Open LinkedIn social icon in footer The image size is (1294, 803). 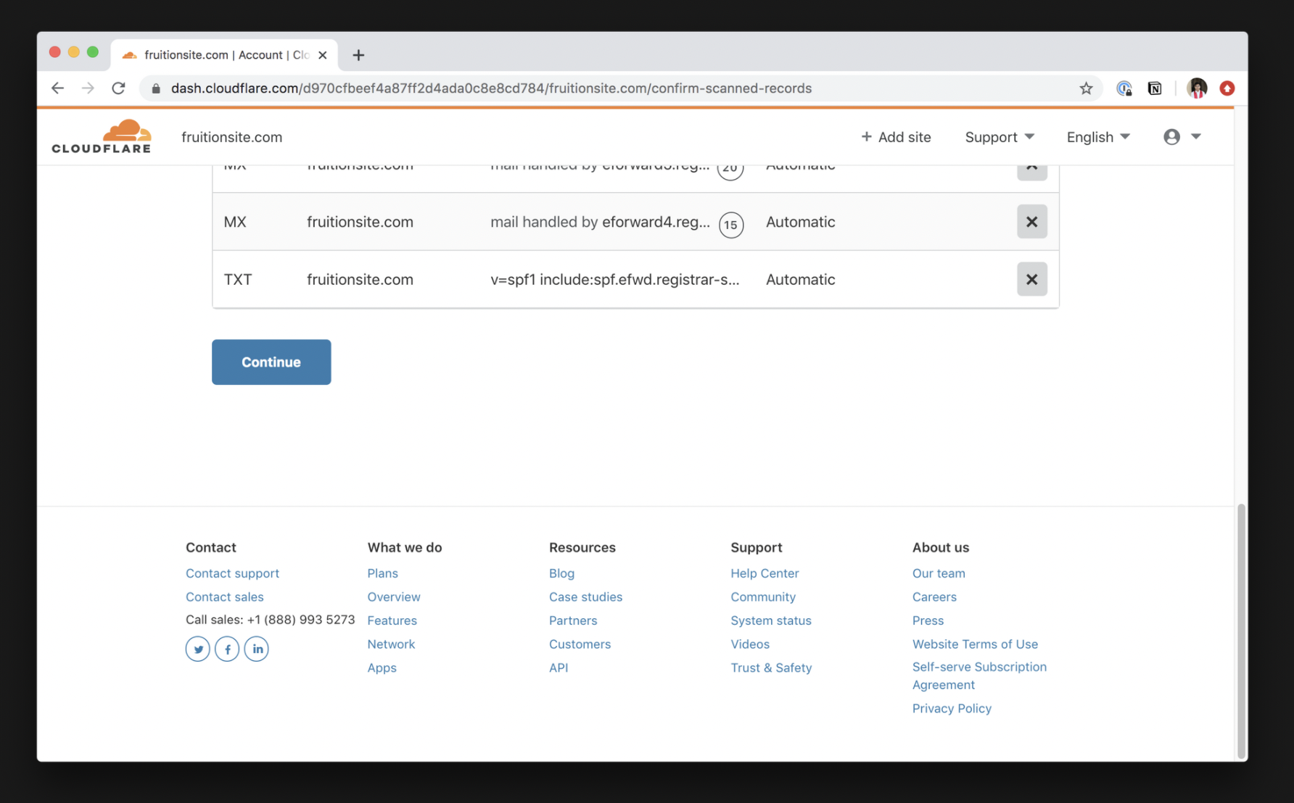(x=257, y=649)
